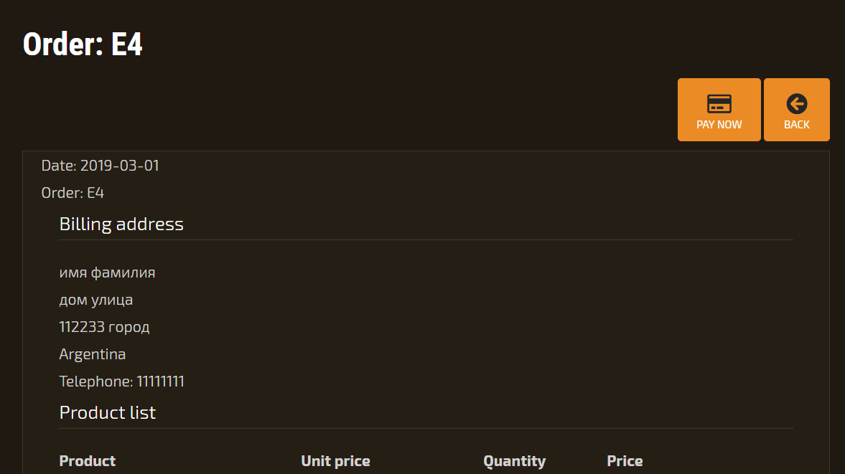
Task: Click the left arrow circle icon
Action: [796, 104]
